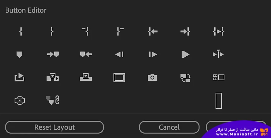Click the Go to Previous Marker icon
The image size is (271, 138).
[x=86, y=54]
